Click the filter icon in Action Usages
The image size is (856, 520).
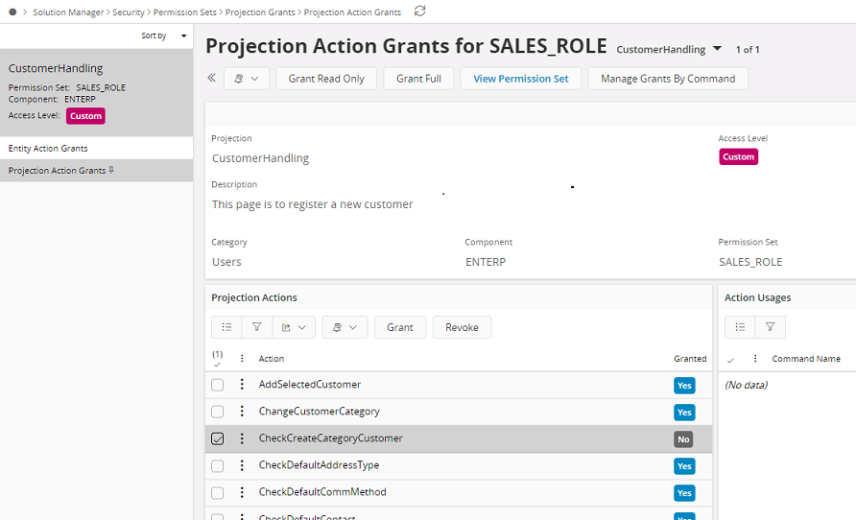pyautogui.click(x=770, y=327)
